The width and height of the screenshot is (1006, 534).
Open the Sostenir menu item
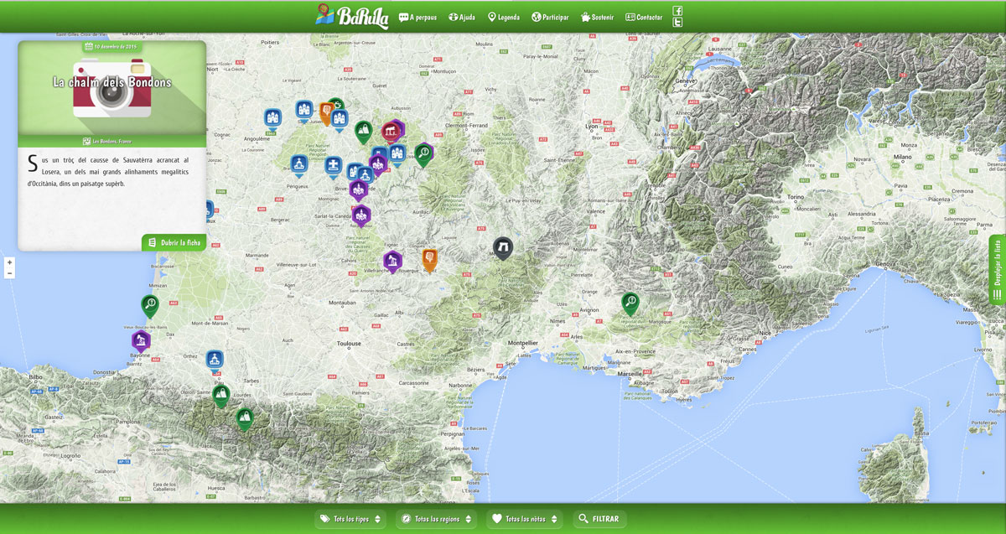pyautogui.click(x=597, y=17)
